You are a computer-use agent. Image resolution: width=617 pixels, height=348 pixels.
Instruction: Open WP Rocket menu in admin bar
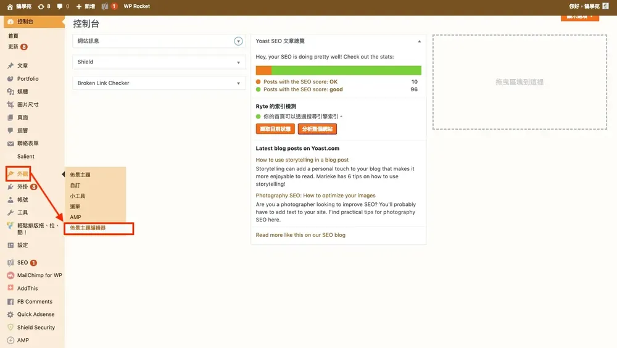point(136,6)
